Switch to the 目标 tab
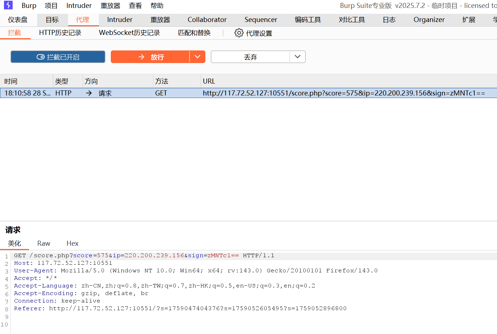 pos(52,20)
